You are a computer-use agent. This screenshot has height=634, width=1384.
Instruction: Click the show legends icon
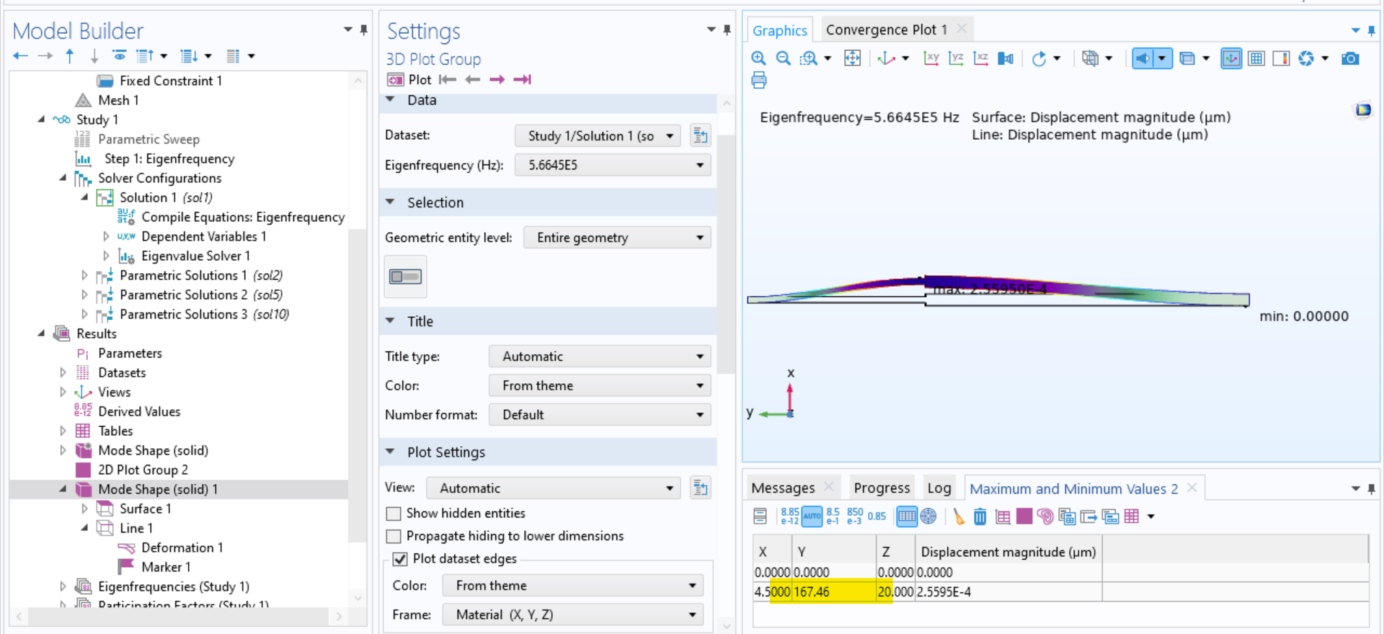[x=1281, y=58]
